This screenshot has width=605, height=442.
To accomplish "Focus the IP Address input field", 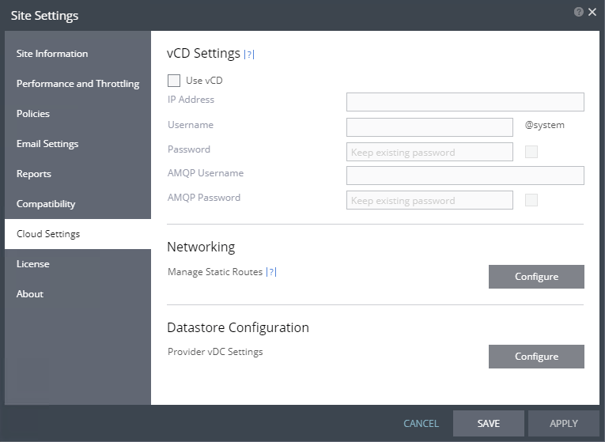I will pos(465,102).
